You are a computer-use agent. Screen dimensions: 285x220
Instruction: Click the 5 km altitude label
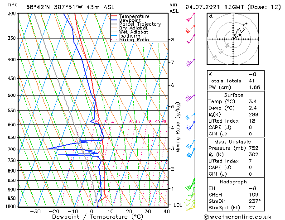(x=173, y=106)
